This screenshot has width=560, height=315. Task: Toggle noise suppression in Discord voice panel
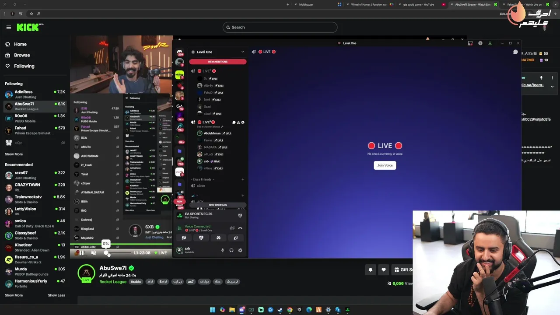[x=232, y=228]
